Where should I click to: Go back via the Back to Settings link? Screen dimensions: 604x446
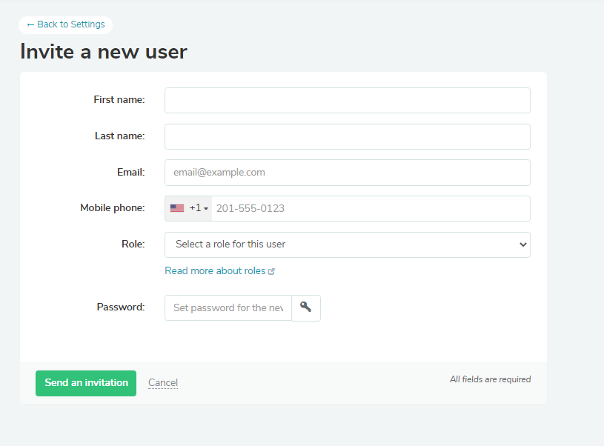[65, 24]
